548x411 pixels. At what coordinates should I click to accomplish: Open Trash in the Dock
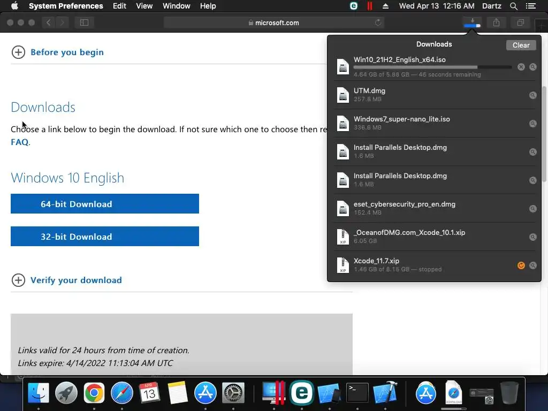[x=509, y=392]
